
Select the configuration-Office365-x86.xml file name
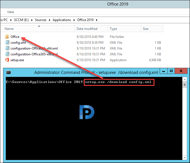[x=34, y=54]
